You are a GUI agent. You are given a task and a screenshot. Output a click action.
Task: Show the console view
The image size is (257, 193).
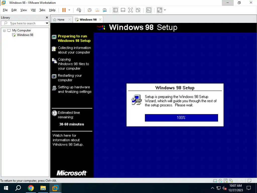[149, 10]
